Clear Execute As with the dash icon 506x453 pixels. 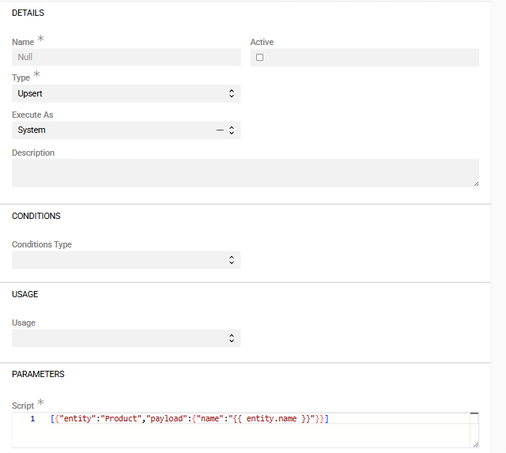pos(220,130)
